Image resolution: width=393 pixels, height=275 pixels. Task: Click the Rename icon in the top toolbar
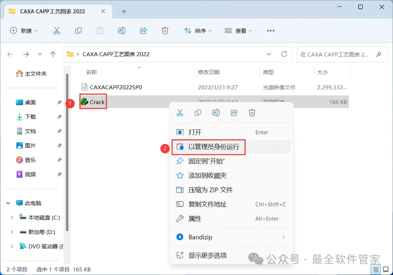point(122,31)
